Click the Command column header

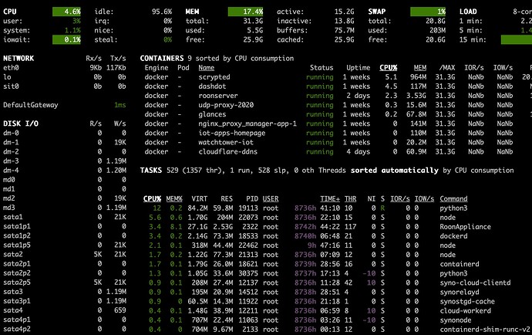[453, 198]
